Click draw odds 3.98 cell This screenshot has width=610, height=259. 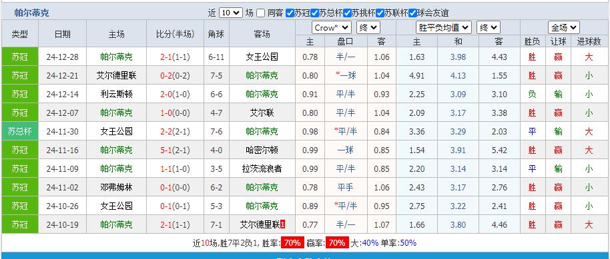click(459, 57)
